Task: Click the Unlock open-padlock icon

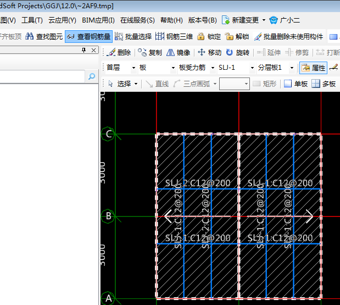Action: [229, 36]
